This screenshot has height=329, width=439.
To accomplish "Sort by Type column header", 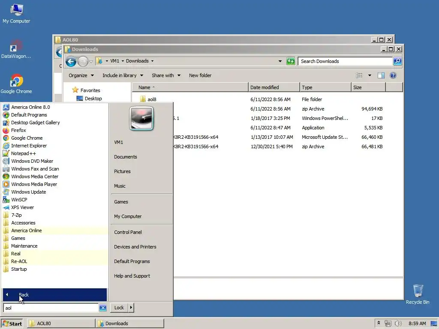I will tap(325, 87).
